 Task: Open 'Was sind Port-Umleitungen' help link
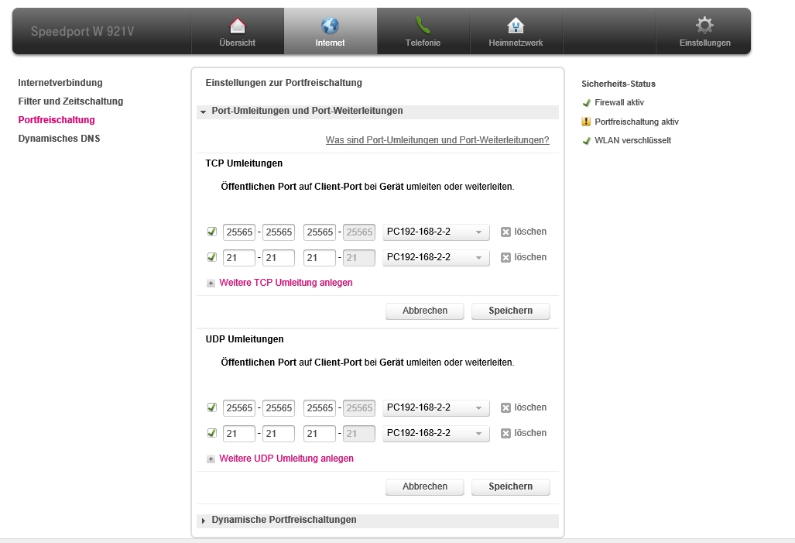pyautogui.click(x=437, y=140)
